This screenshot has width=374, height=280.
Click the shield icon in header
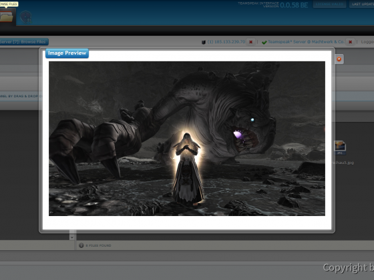[25, 17]
